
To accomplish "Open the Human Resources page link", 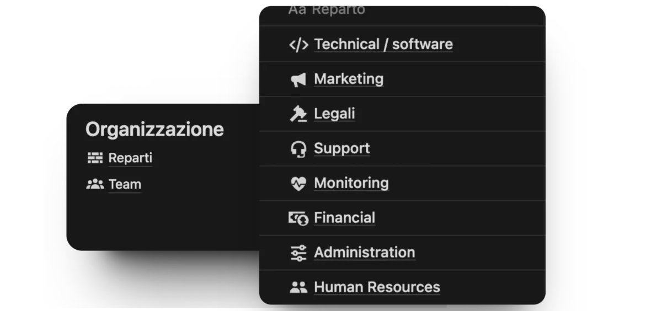I will (377, 287).
